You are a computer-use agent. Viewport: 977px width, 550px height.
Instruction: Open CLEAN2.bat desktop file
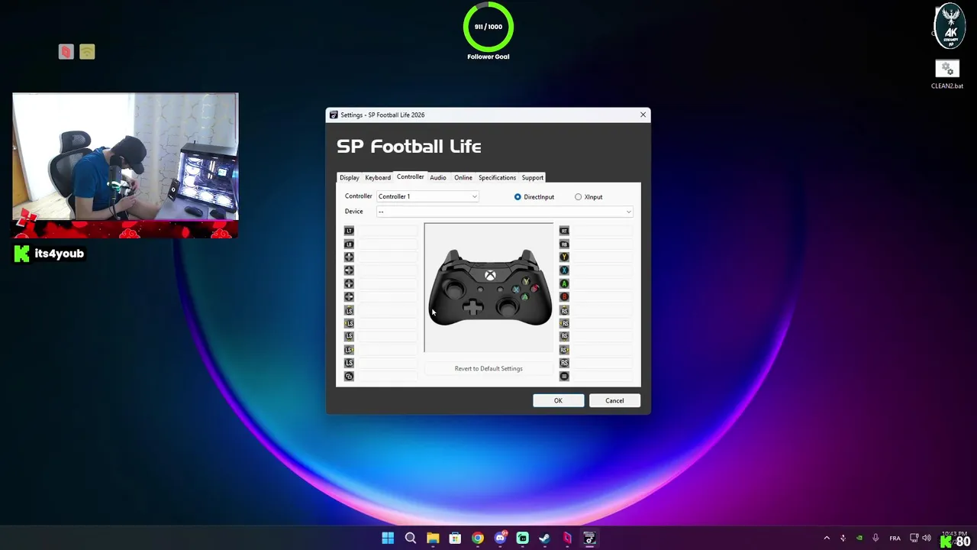[947, 75]
